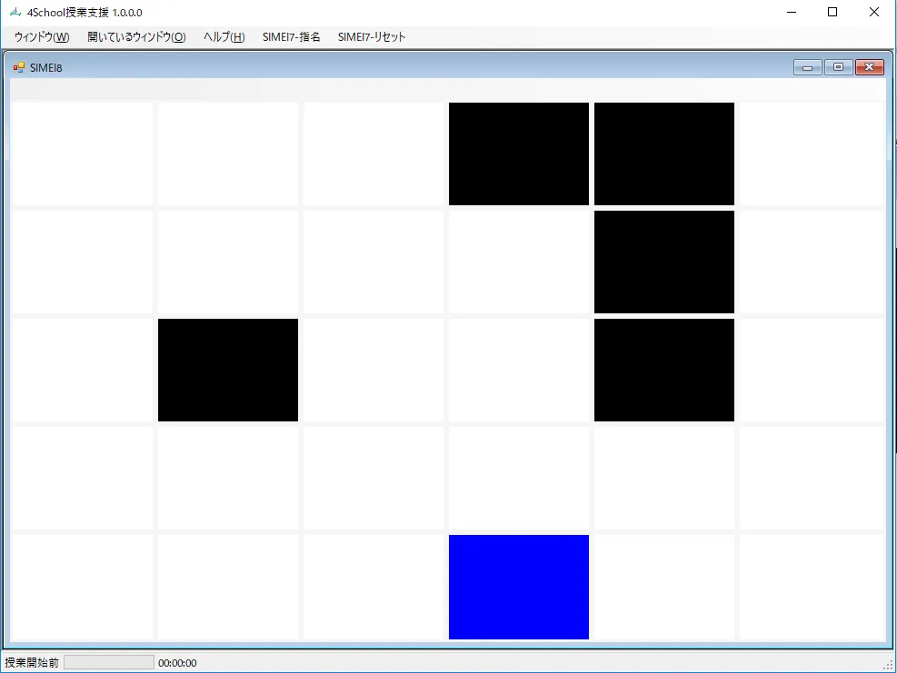897x673 pixels.
Task: Open the 開いているウィンドウ(O) menu
Action: click(136, 37)
